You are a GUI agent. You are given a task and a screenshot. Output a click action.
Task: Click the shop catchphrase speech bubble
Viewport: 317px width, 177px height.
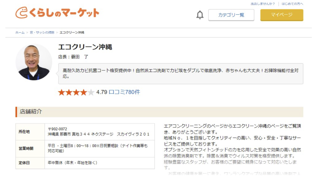click(x=181, y=74)
